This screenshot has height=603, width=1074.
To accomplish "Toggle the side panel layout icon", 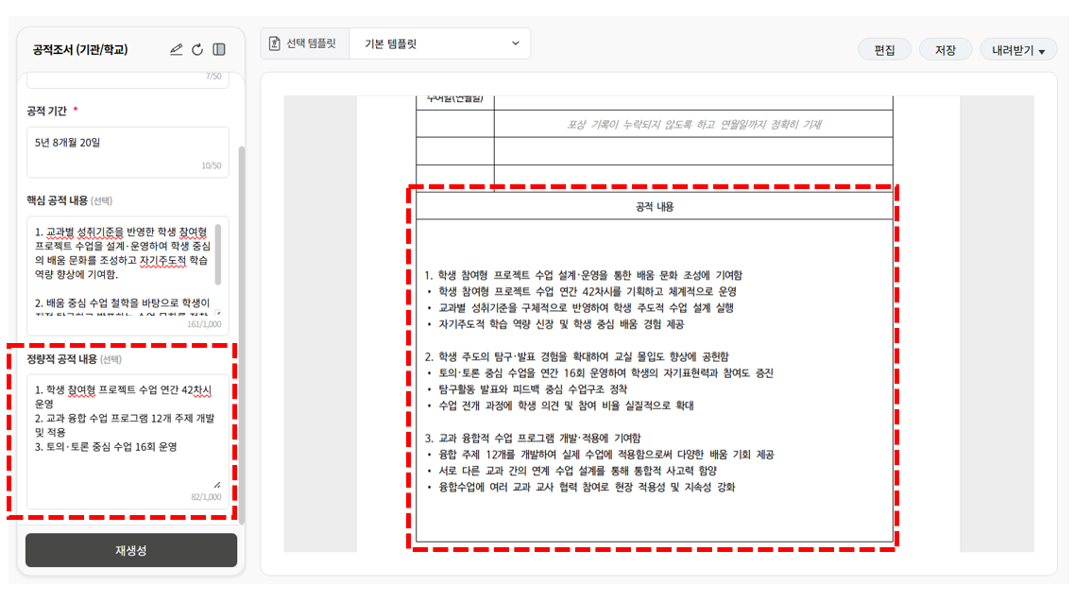I will pos(219,49).
